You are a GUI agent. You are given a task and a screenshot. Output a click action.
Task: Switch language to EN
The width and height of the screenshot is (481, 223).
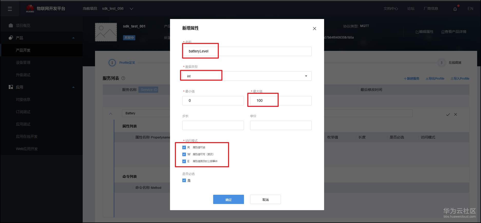470,9
